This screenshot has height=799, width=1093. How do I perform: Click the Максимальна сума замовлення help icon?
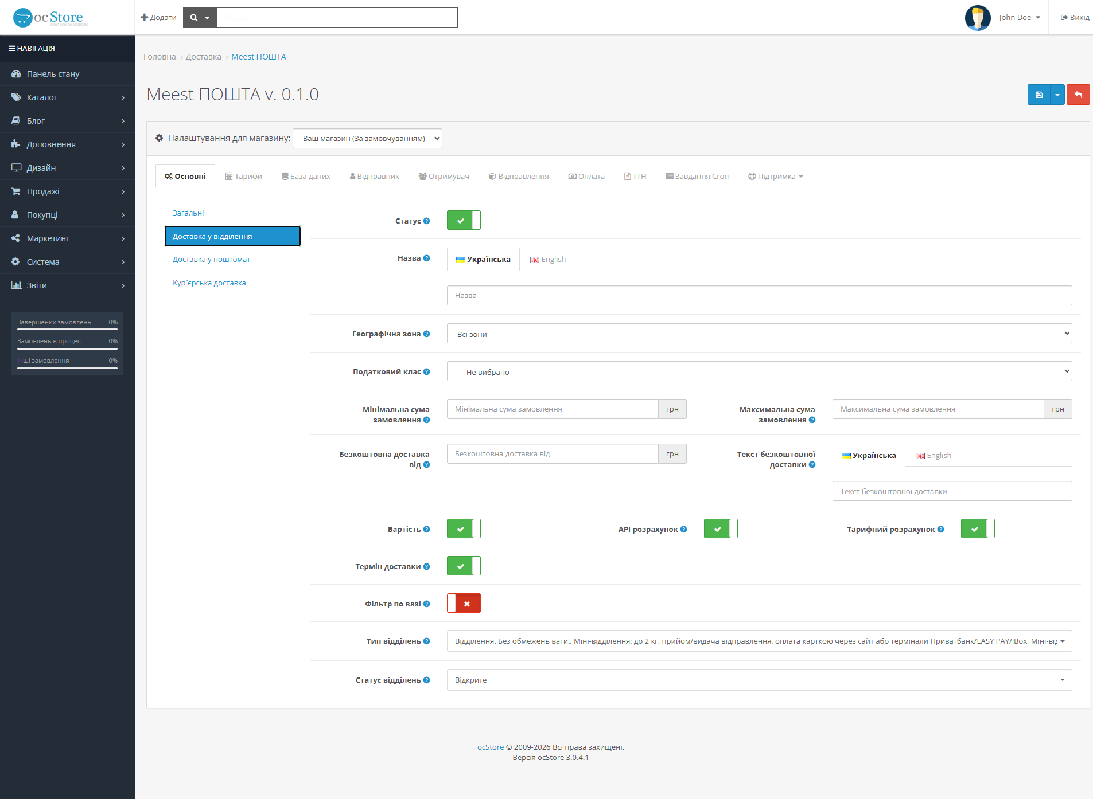pyautogui.click(x=812, y=420)
